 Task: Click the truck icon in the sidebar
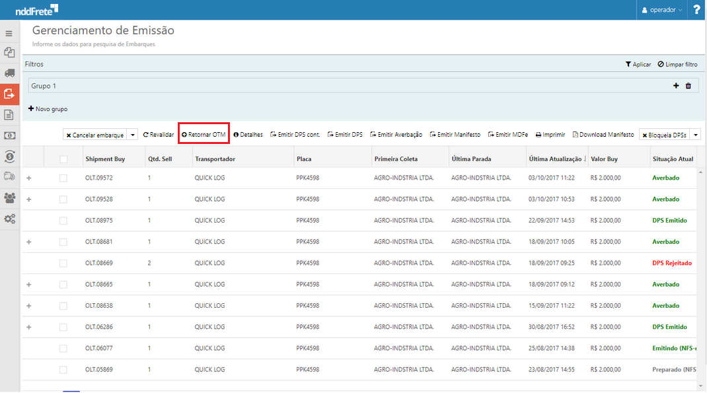click(x=9, y=73)
